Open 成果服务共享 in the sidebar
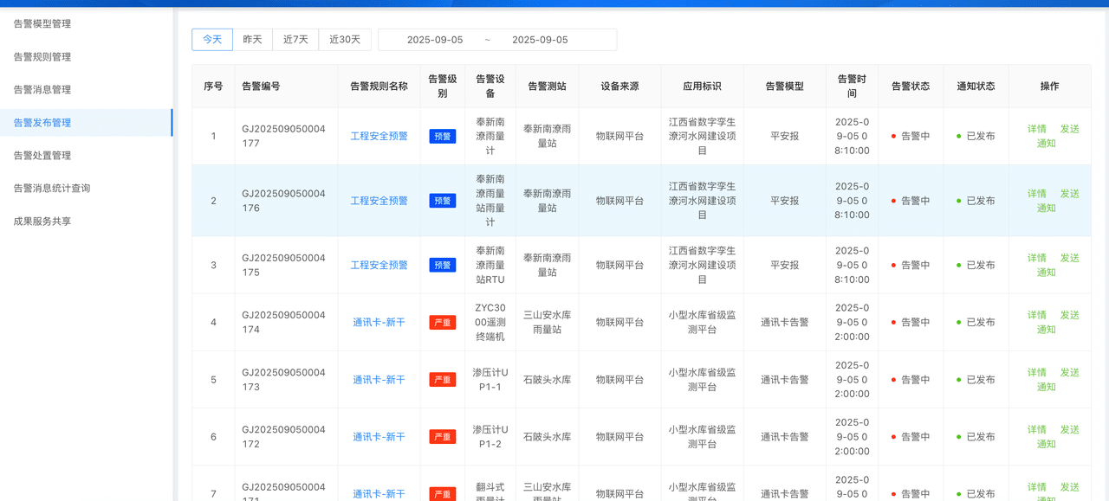This screenshot has height=501, width=1109. point(42,222)
